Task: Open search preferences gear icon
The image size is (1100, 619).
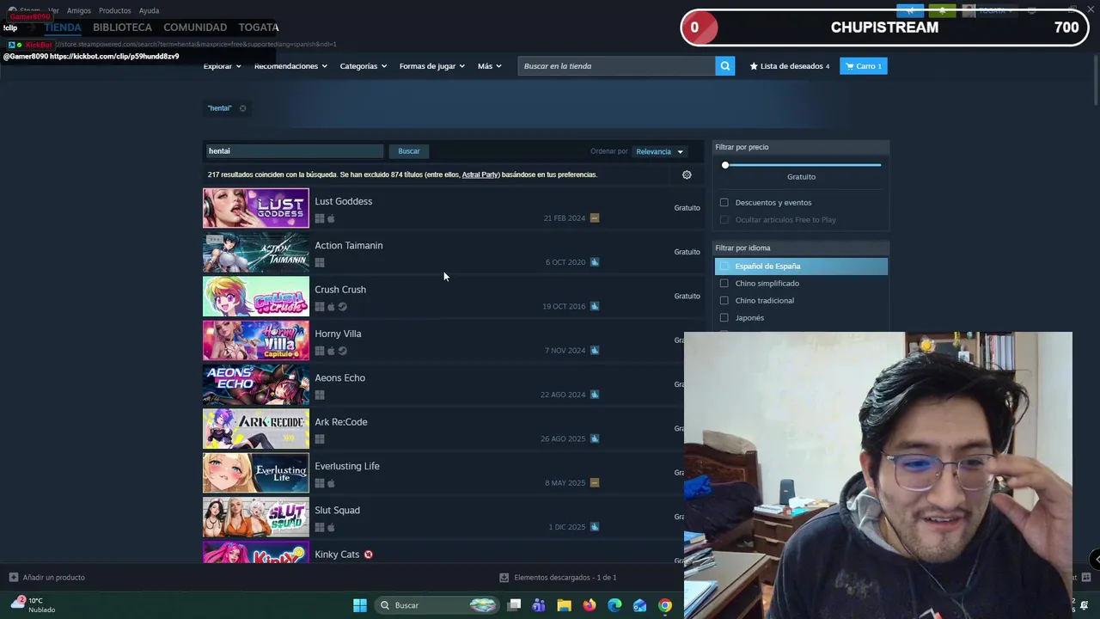Action: tap(687, 175)
